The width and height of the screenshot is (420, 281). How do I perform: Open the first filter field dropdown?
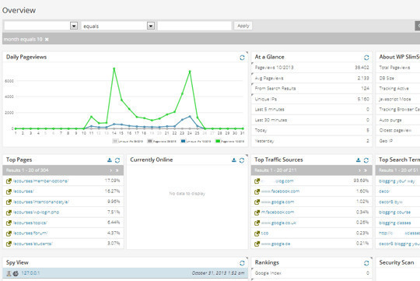74,26
